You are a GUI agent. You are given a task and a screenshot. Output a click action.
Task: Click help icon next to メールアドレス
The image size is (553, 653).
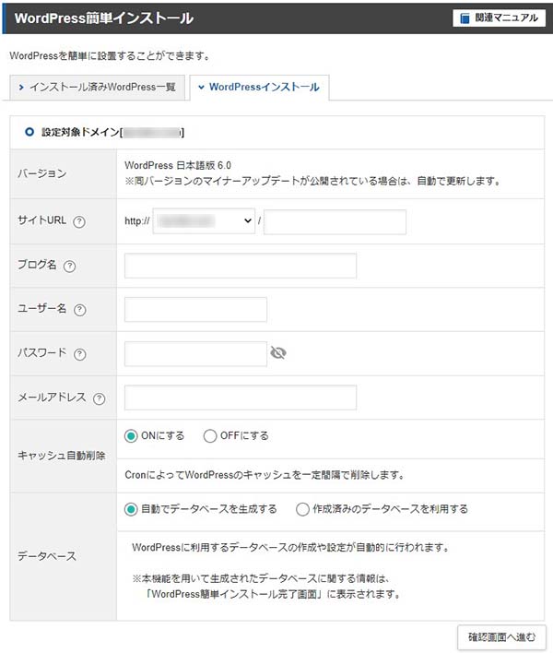[99, 399]
